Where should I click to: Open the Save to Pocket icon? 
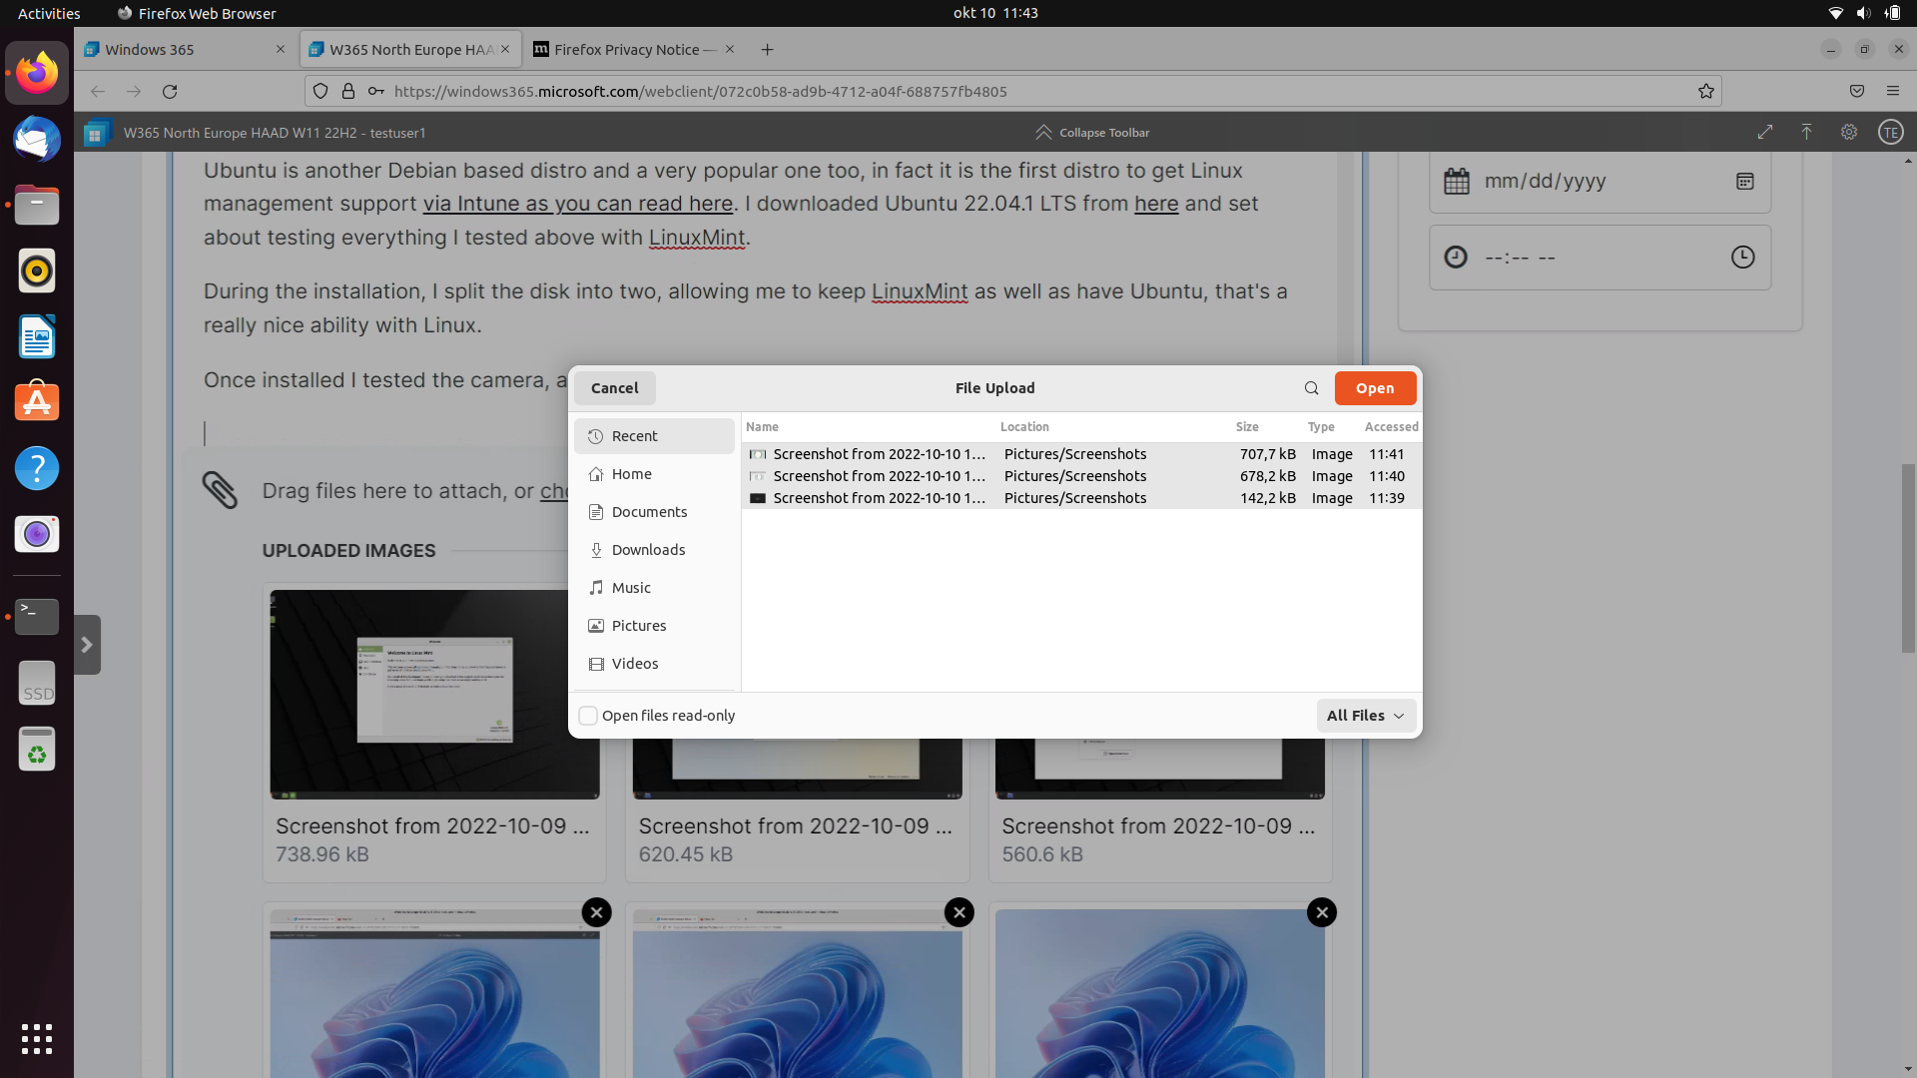click(1857, 91)
